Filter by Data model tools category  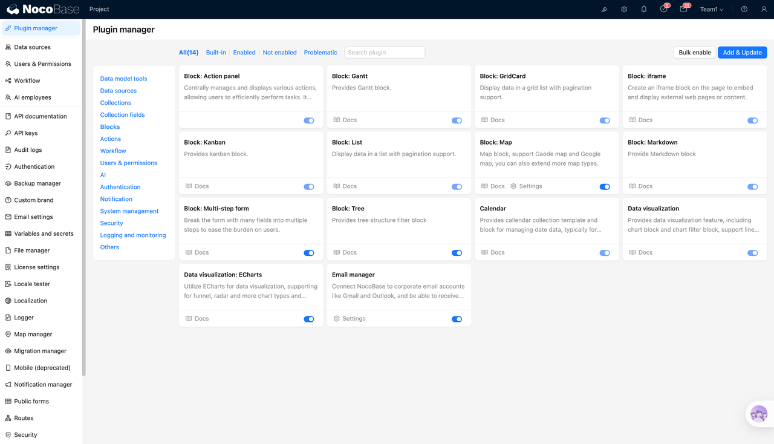point(123,79)
